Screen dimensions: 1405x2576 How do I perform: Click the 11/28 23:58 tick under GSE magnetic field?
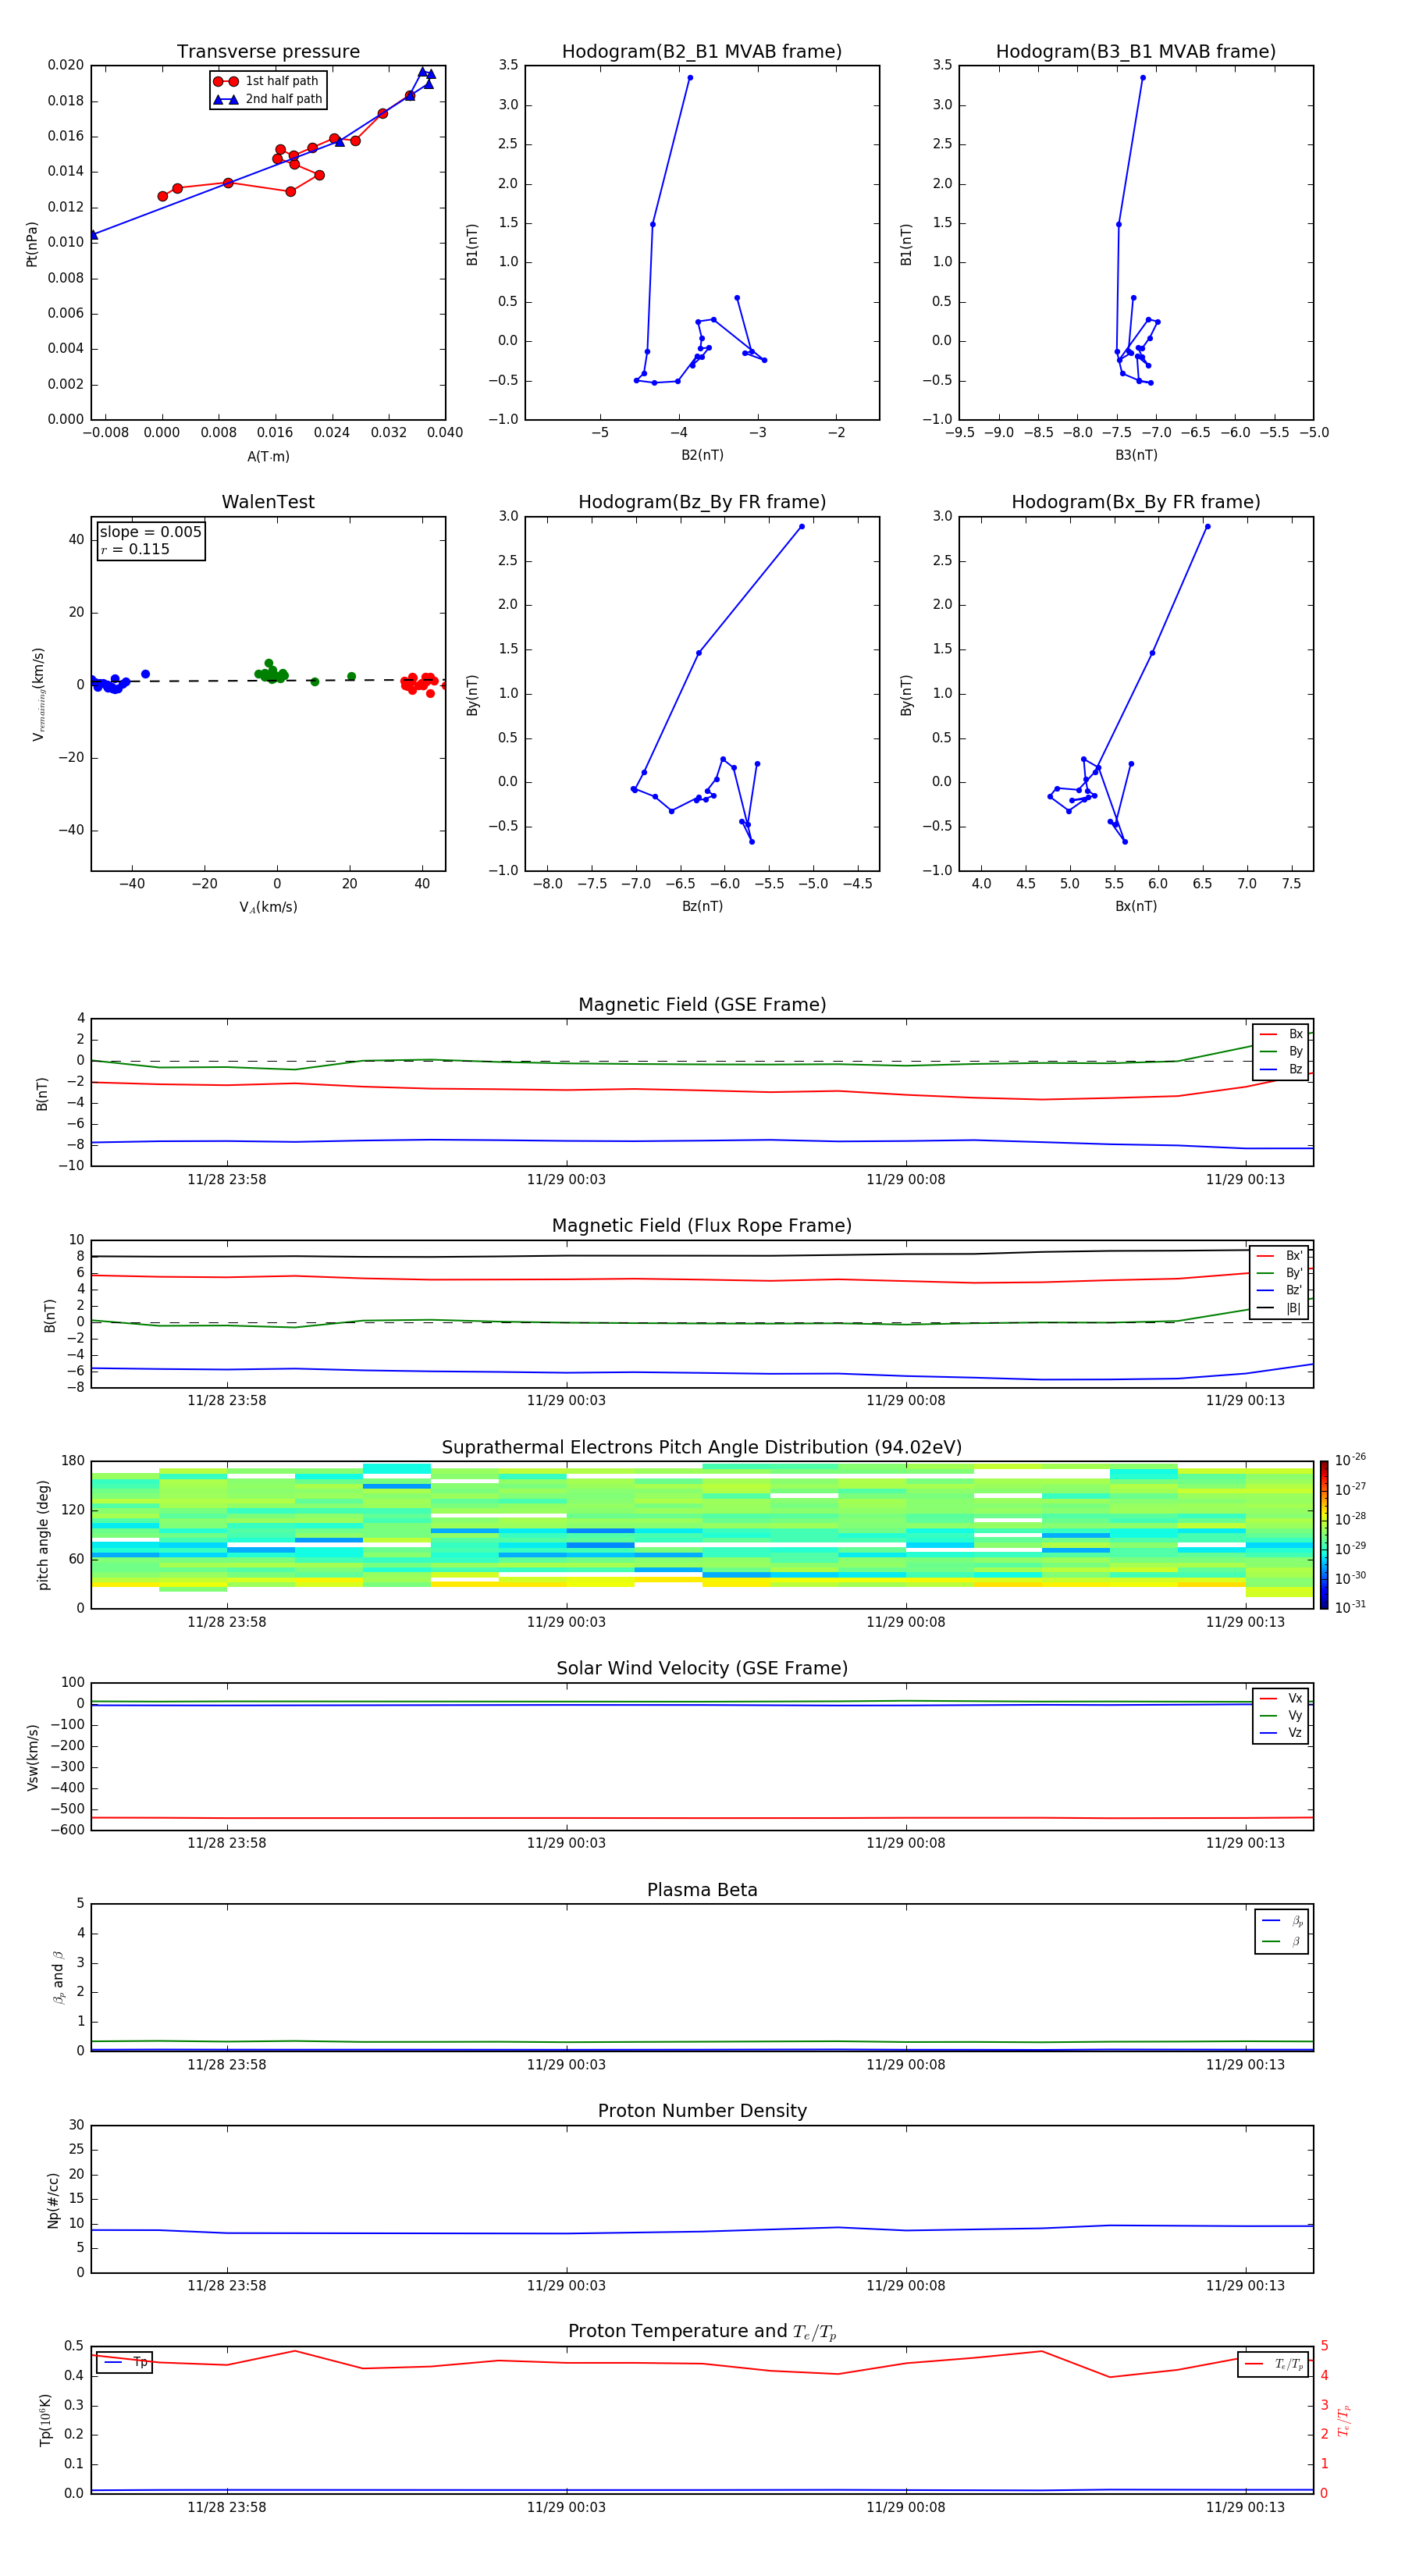point(227,1179)
